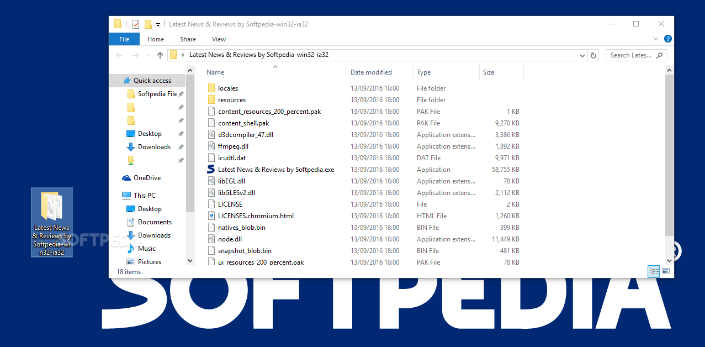705x347 pixels.
Task: Open the locales folder icon
Action: [x=211, y=88]
